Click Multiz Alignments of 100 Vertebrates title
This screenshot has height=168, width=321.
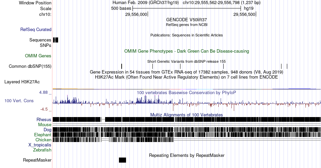pyautogui.click(x=187, y=115)
